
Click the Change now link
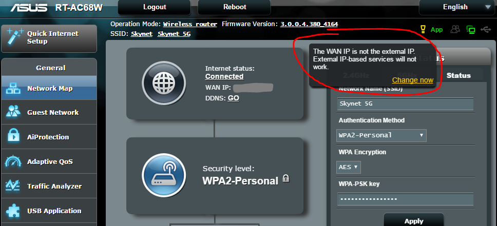tap(413, 80)
